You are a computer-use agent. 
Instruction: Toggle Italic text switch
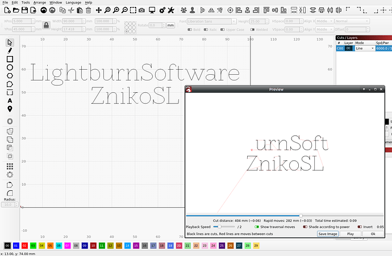[x=206, y=29]
